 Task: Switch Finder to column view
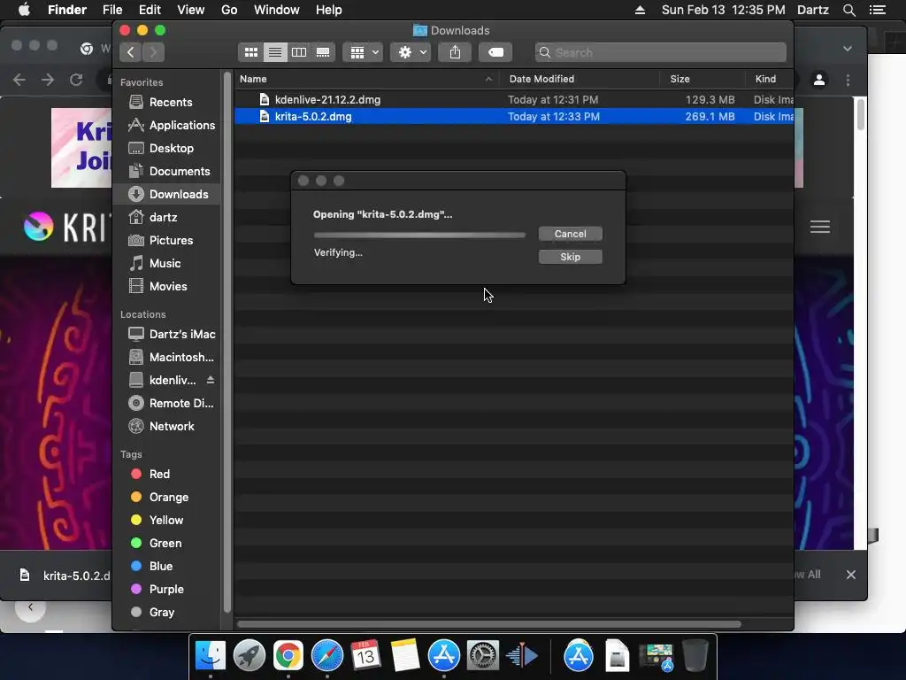299,52
